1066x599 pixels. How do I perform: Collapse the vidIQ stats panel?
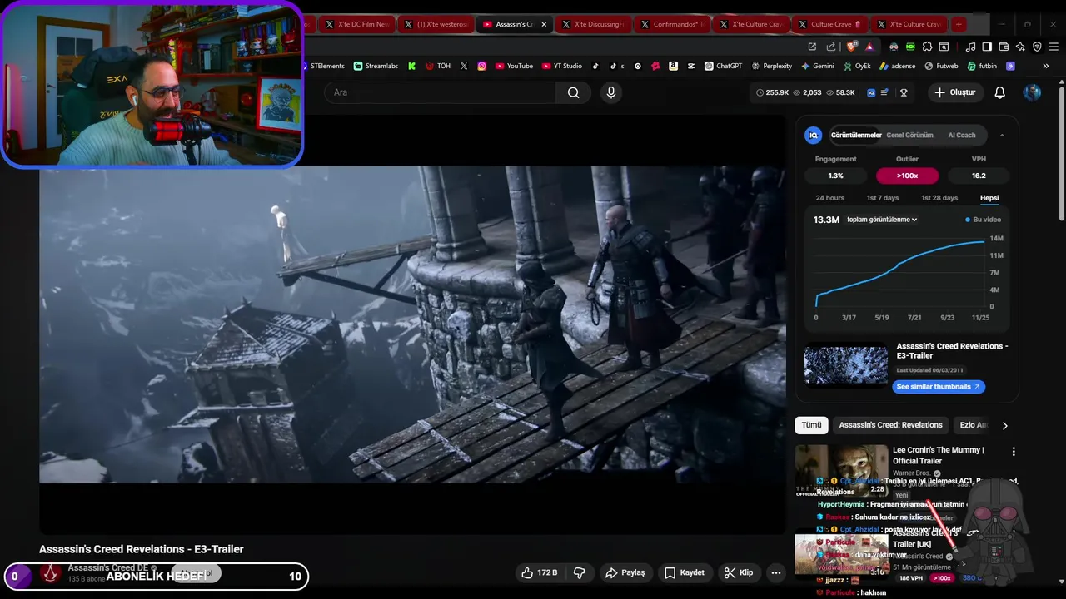(1002, 135)
